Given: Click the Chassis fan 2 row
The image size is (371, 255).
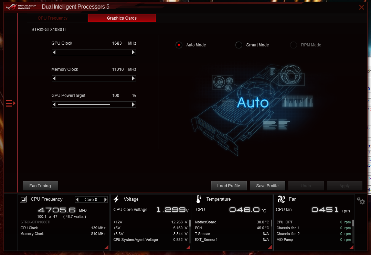Looking at the screenshot, I should [314, 234].
